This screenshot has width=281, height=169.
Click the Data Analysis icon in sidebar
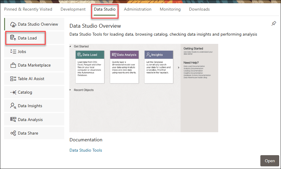pyautogui.click(x=13, y=120)
